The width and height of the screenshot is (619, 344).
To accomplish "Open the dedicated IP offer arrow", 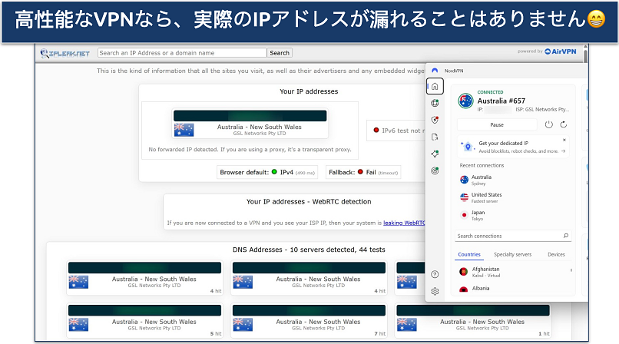I will point(564,151).
